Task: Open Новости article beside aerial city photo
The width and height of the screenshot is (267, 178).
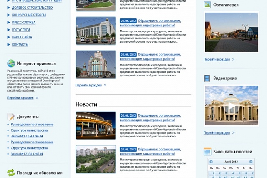Action: pyautogui.click(x=150, y=151)
